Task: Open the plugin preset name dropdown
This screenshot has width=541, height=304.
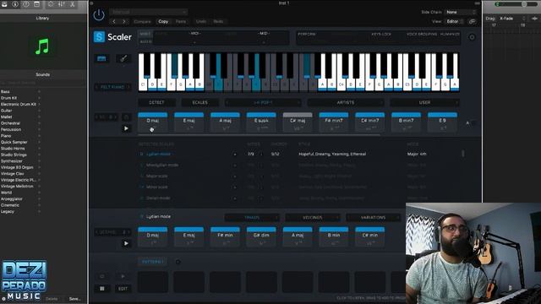Action: [149, 12]
